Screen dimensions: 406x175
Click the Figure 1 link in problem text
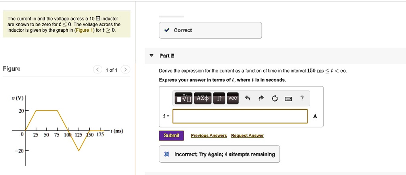[83, 30]
